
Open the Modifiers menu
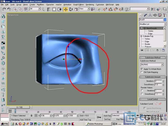pyautogui.click(x=40, y=5)
